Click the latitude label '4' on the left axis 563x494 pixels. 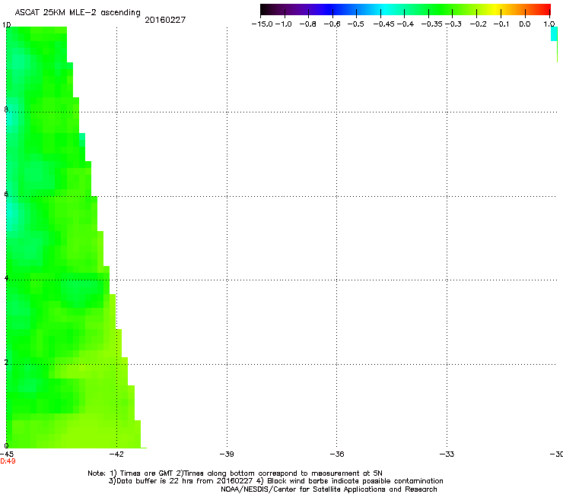pyautogui.click(x=6, y=278)
